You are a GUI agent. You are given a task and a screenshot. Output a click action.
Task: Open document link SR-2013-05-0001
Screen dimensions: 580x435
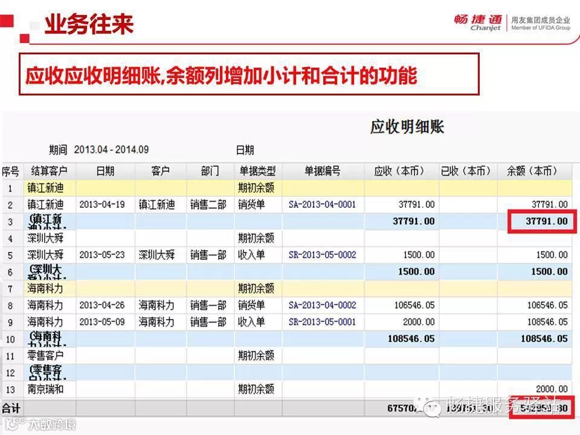click(x=322, y=322)
